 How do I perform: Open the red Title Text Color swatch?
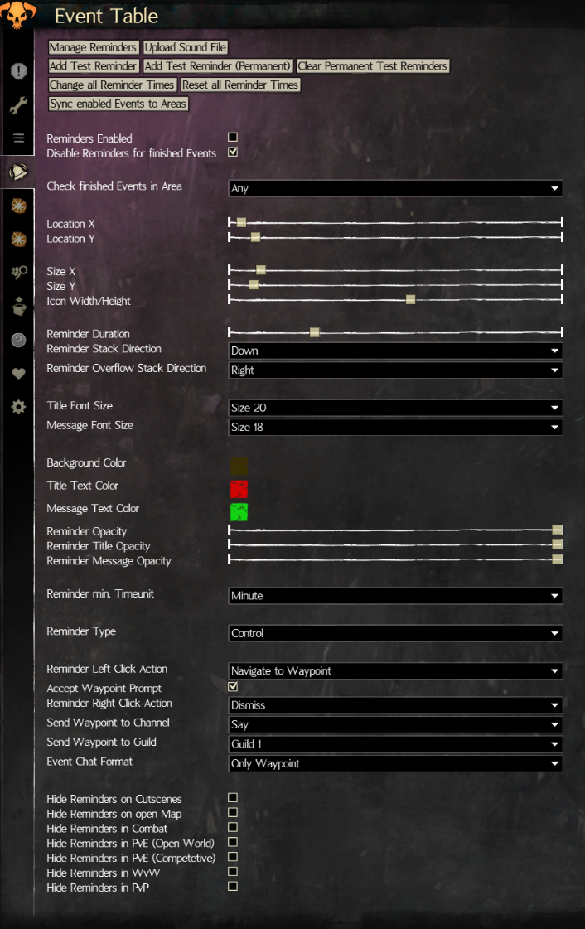(x=239, y=489)
